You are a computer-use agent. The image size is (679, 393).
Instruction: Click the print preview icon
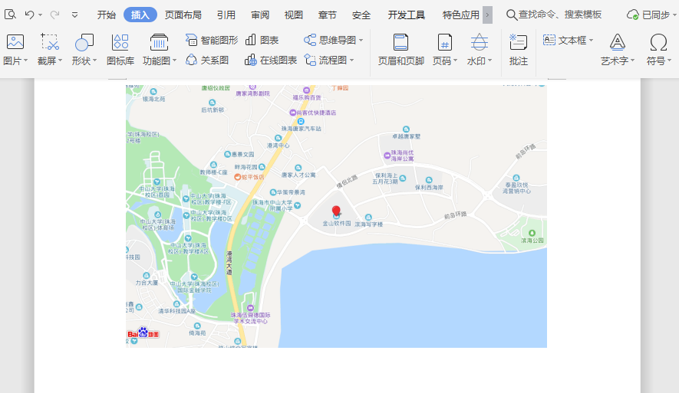click(10, 15)
